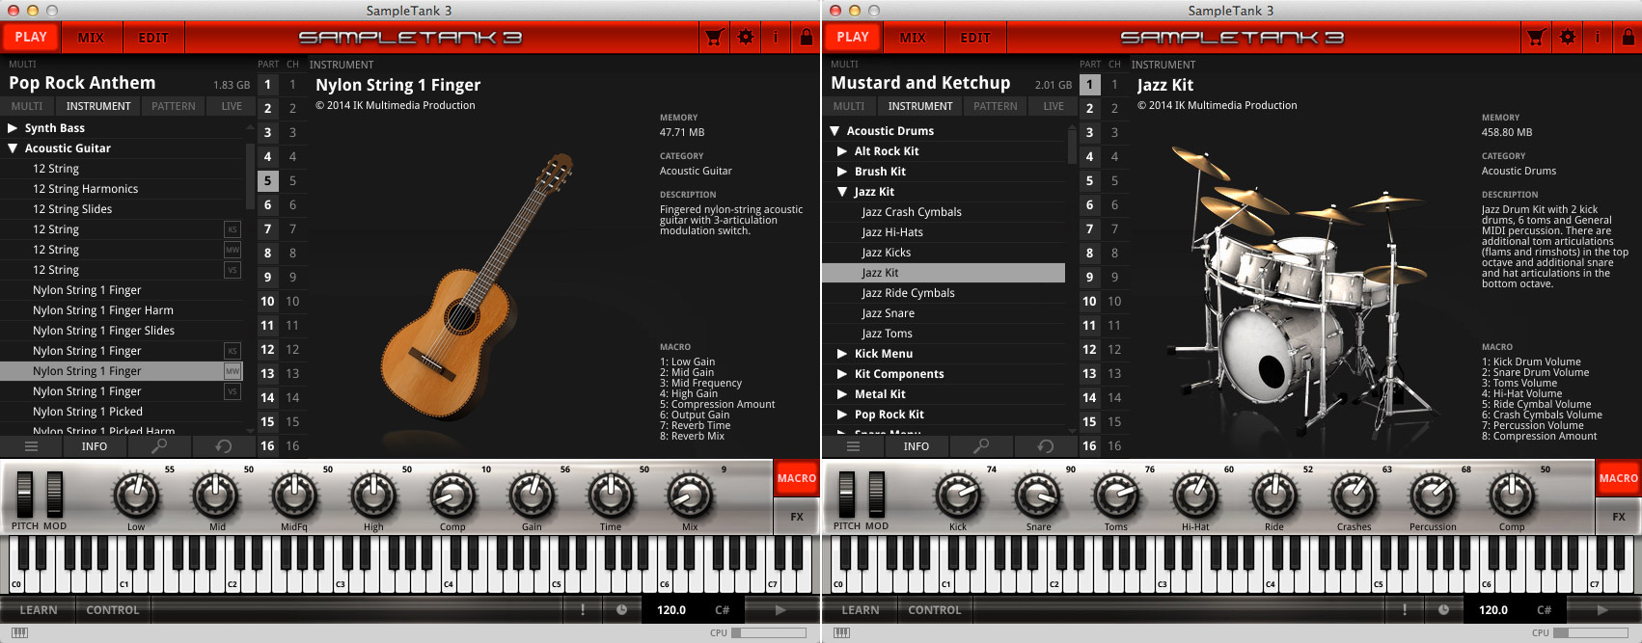
Task: Toggle LEARN mode in left window
Action: click(x=39, y=610)
